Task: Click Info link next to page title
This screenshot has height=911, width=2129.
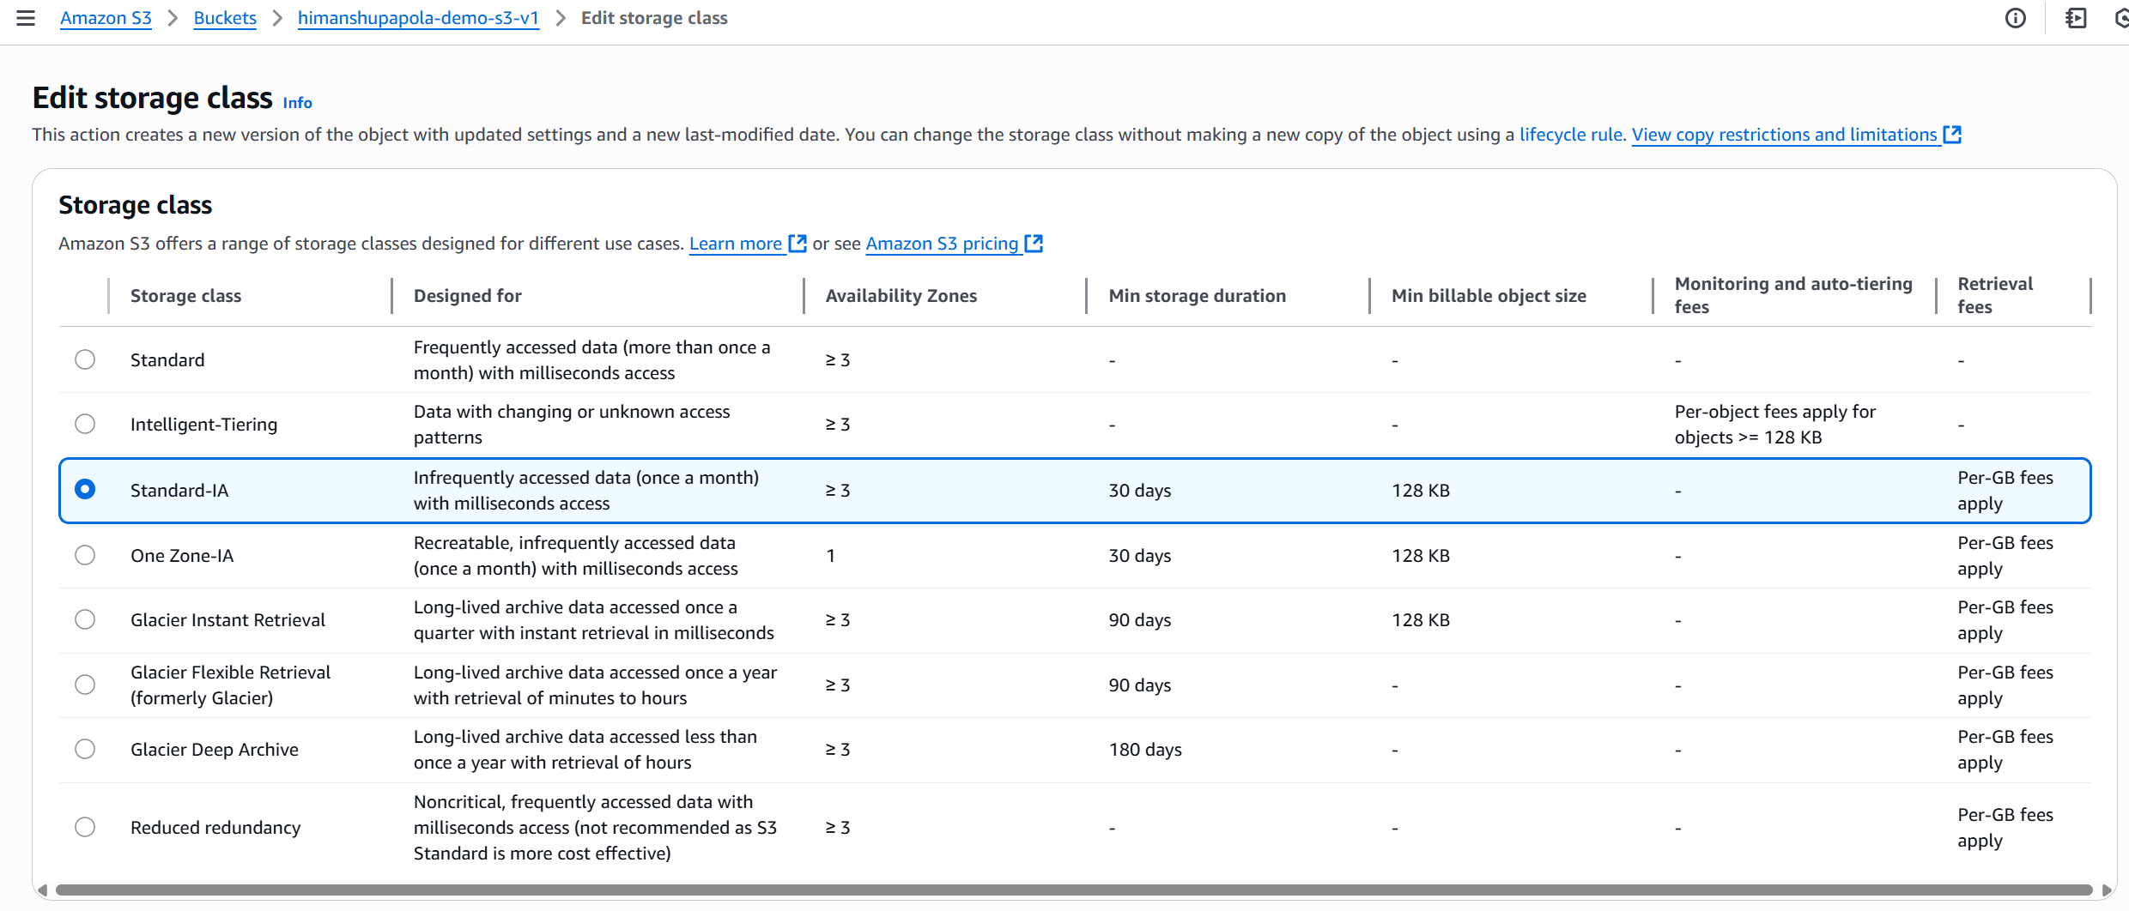Action: click(297, 103)
